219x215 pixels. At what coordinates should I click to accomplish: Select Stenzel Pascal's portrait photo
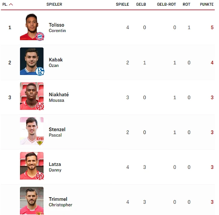tap(32, 131)
